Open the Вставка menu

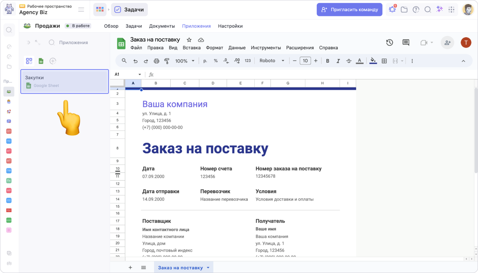coord(191,48)
